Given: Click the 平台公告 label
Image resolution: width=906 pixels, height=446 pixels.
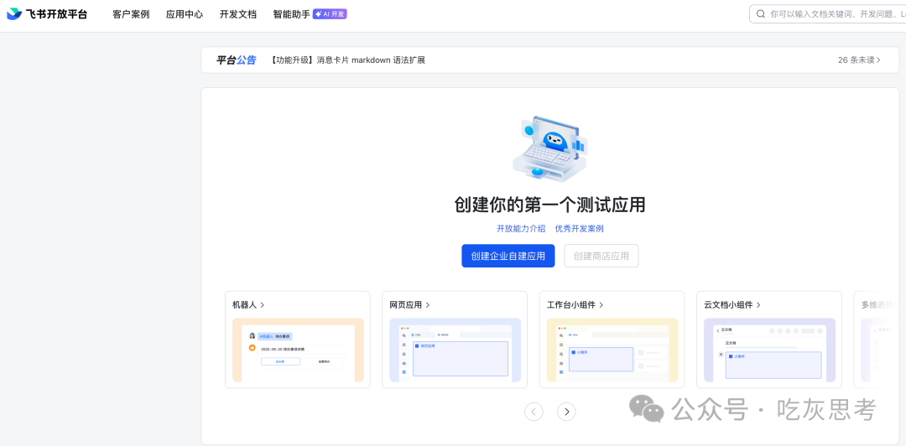Looking at the screenshot, I should coord(236,60).
